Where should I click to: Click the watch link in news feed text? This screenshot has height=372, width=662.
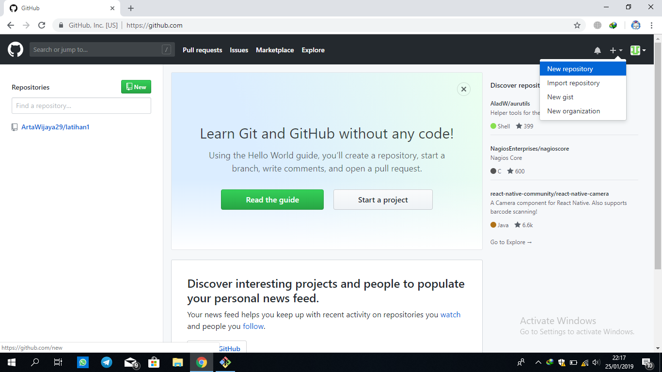tap(450, 315)
